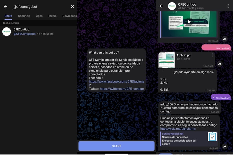Open the CFEContigo chat options menu

[x=228, y=6]
